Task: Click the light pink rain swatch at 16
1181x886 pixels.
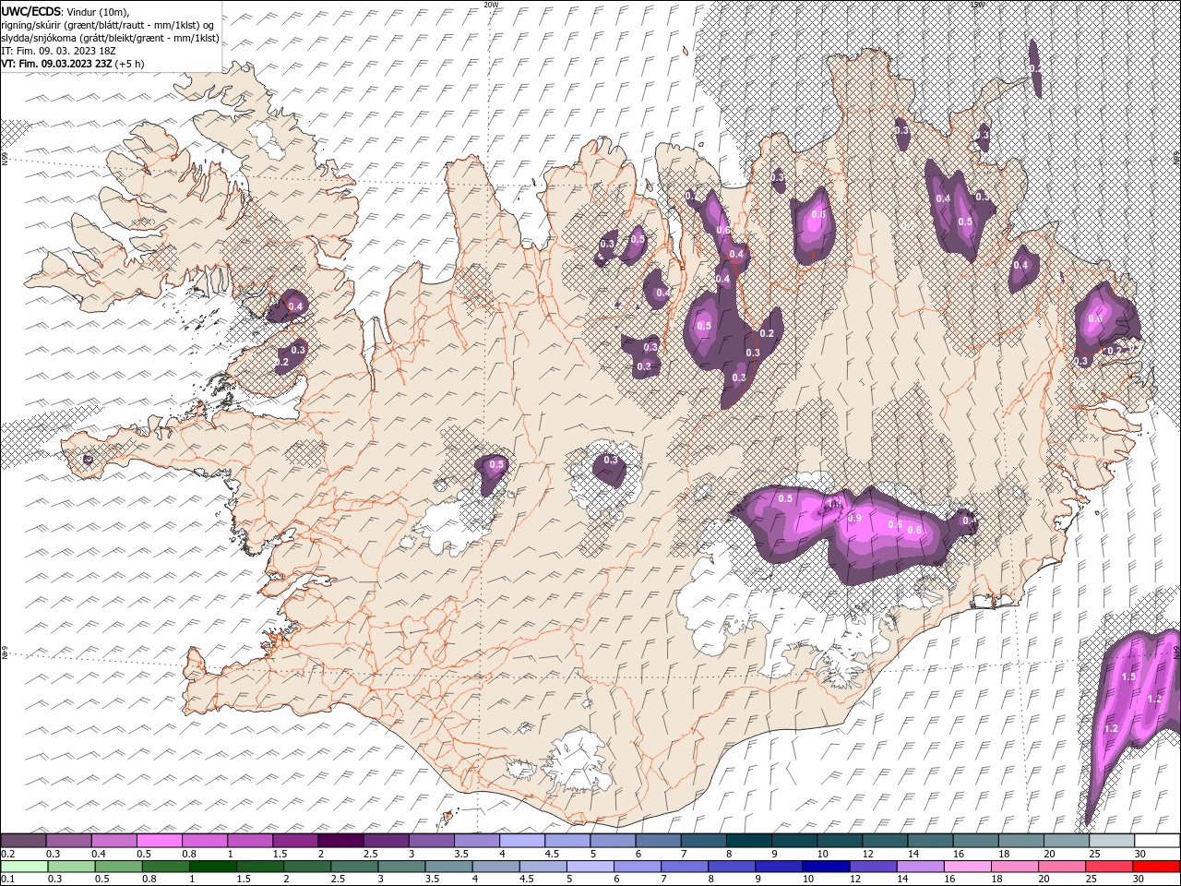Action: pyautogui.click(x=968, y=867)
